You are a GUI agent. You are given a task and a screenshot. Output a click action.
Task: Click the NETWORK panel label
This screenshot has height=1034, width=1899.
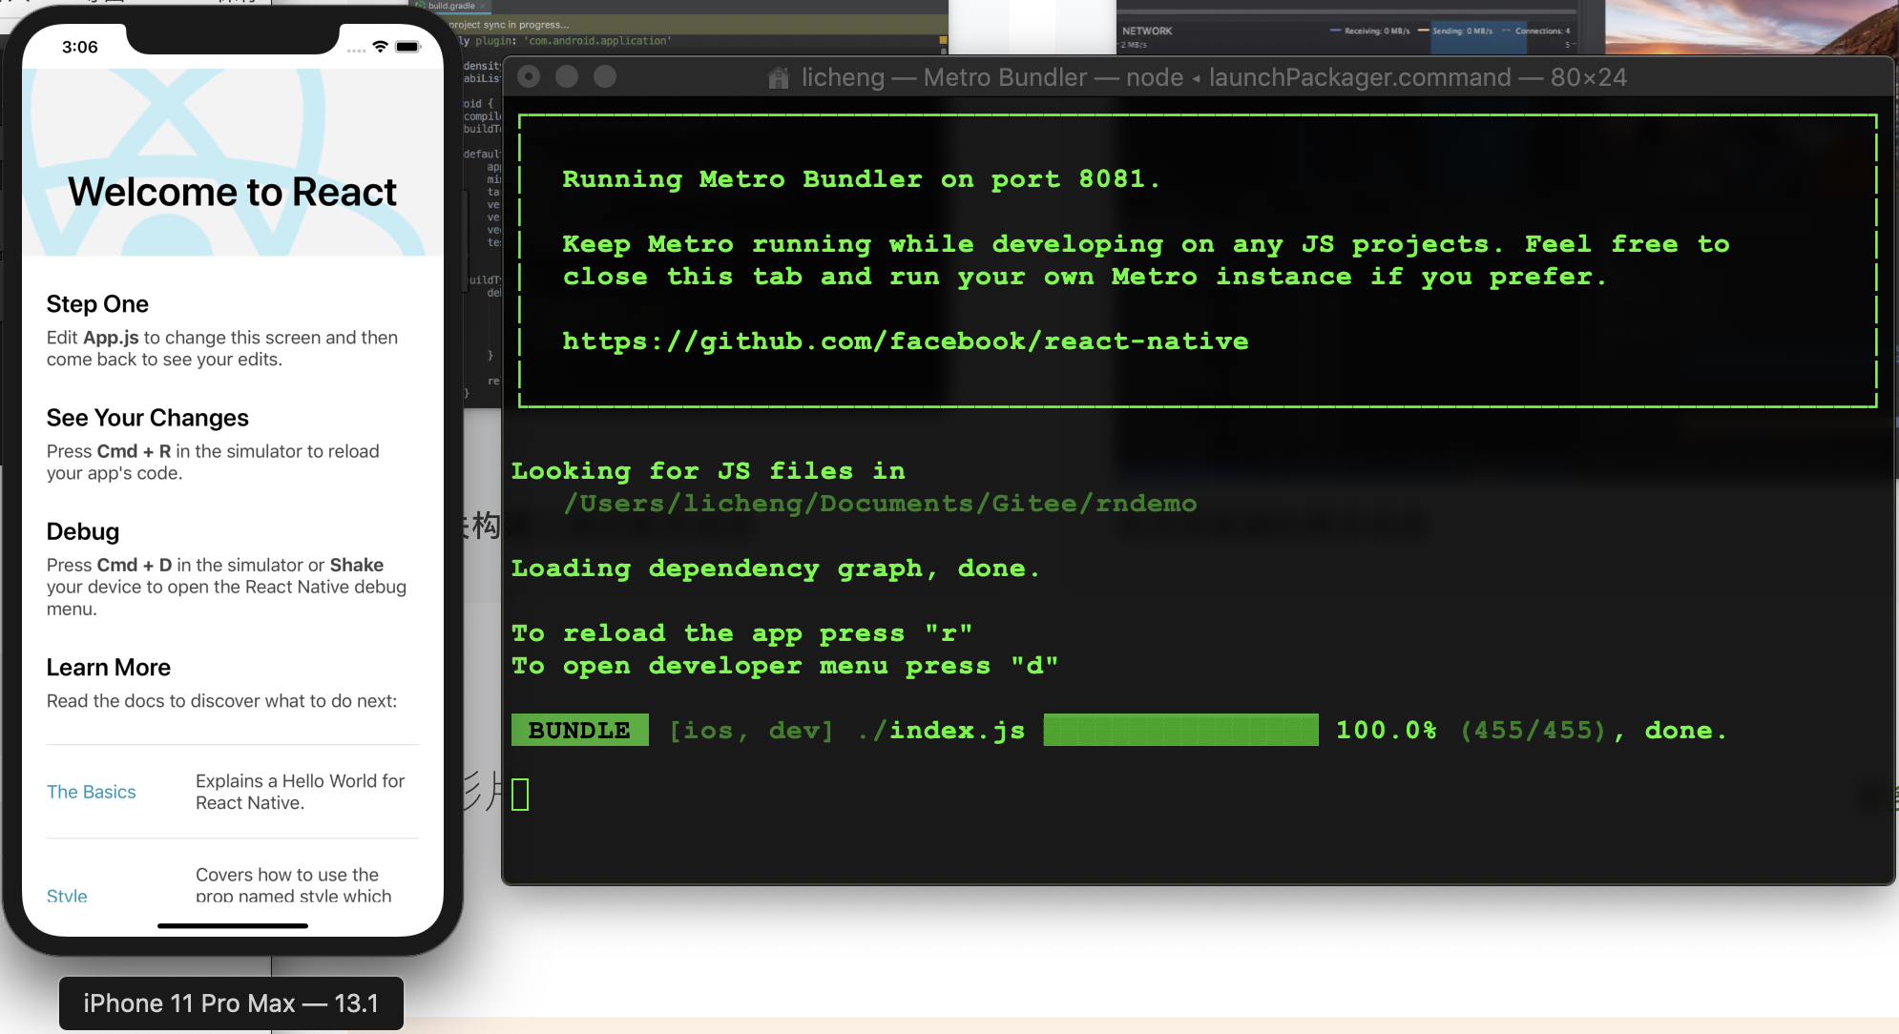click(x=1147, y=31)
